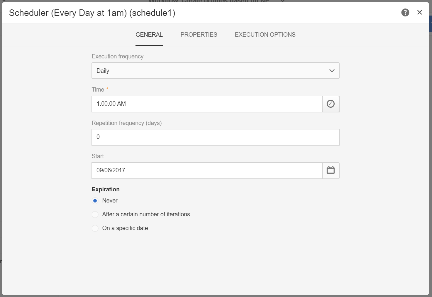The image size is (432, 297).
Task: Switch to the Properties tab
Action: point(199,35)
